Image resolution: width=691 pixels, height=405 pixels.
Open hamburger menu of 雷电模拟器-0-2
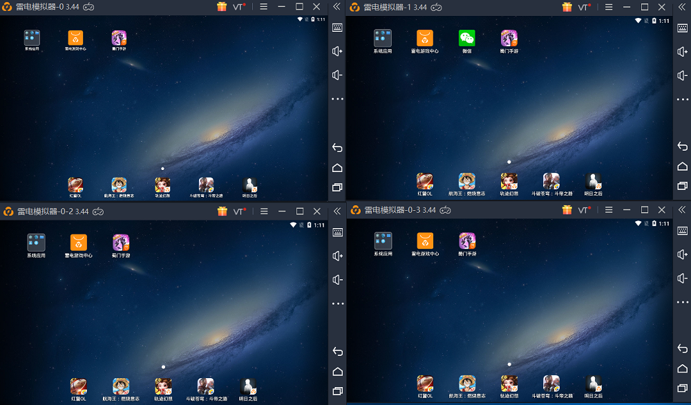pos(264,211)
